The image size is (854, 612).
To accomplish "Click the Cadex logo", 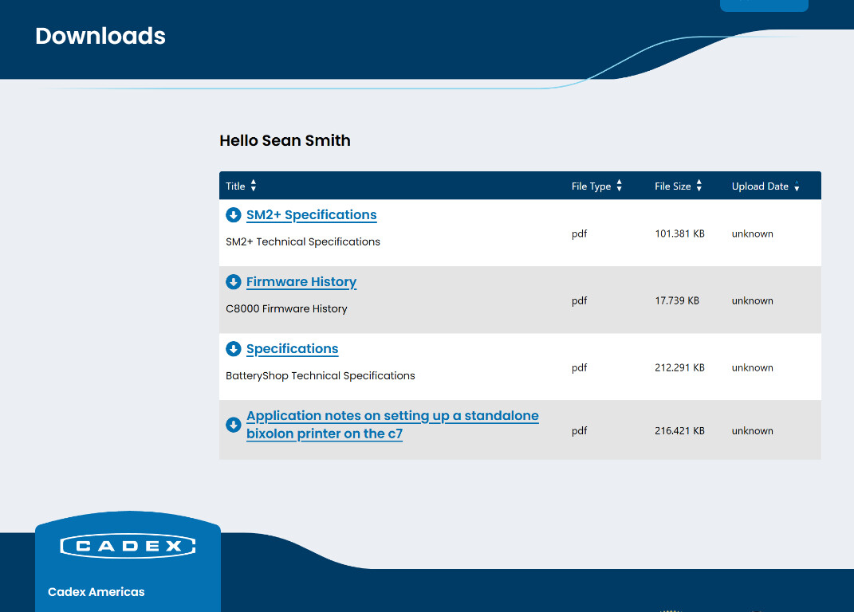I will pyautogui.click(x=128, y=545).
